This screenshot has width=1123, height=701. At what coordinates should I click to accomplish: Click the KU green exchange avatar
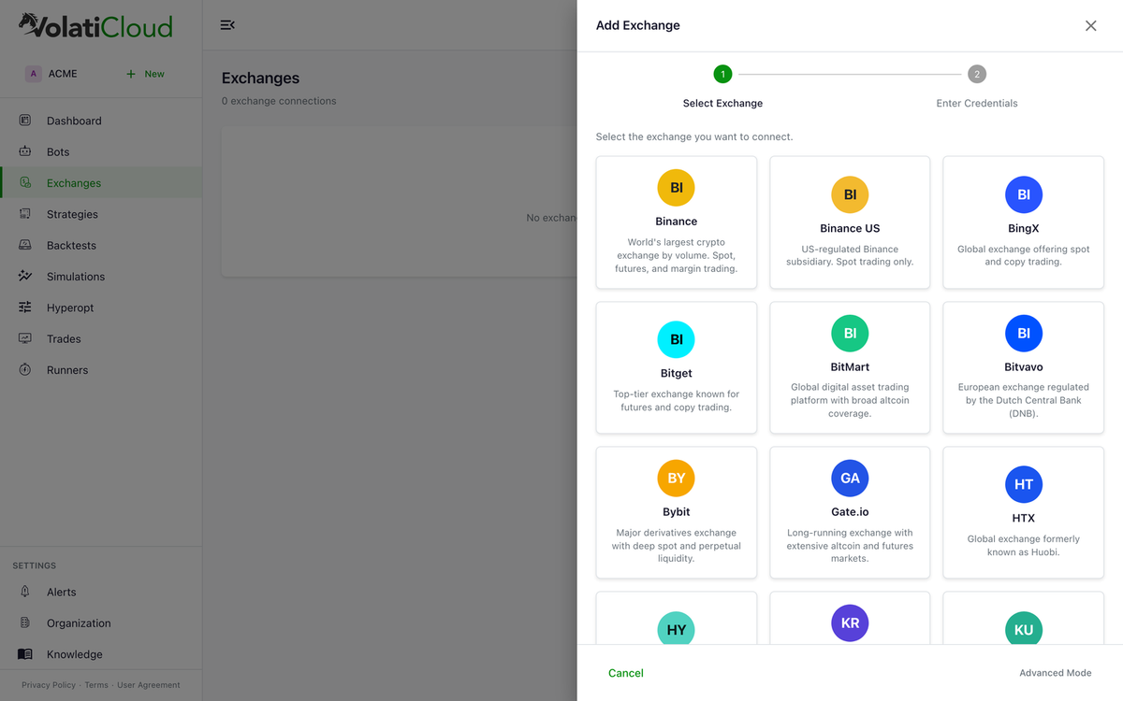1024,629
